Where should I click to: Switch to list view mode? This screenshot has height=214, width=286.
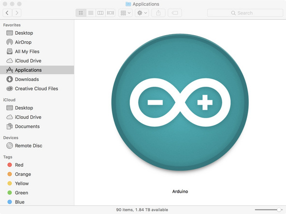[x=91, y=13]
